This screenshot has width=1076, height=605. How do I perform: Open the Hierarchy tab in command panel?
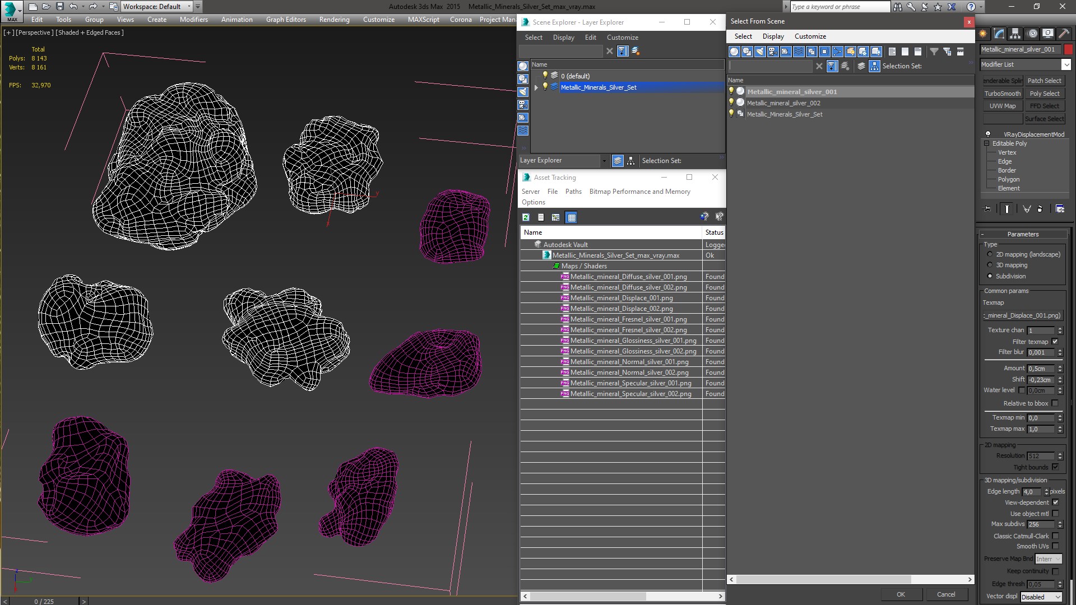pos(1015,34)
